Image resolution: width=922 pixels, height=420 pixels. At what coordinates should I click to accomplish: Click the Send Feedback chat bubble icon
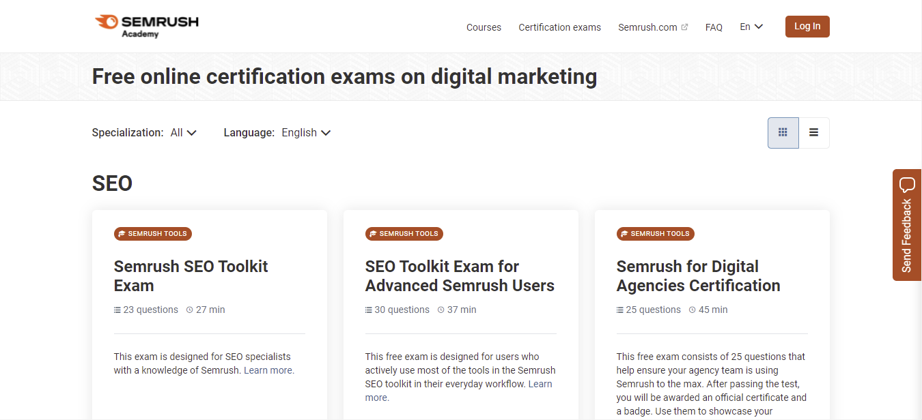(907, 185)
